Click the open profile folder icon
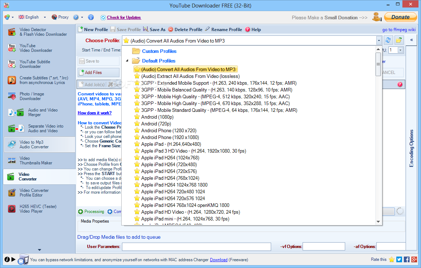This screenshot has height=268, width=421. pyautogui.click(x=399, y=40)
